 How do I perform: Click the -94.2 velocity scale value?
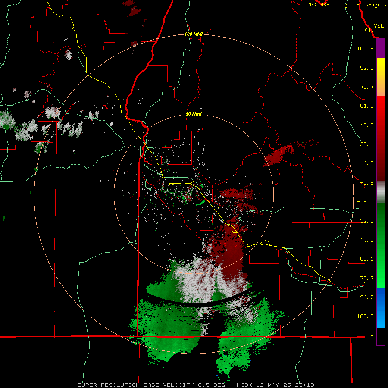click(365, 297)
